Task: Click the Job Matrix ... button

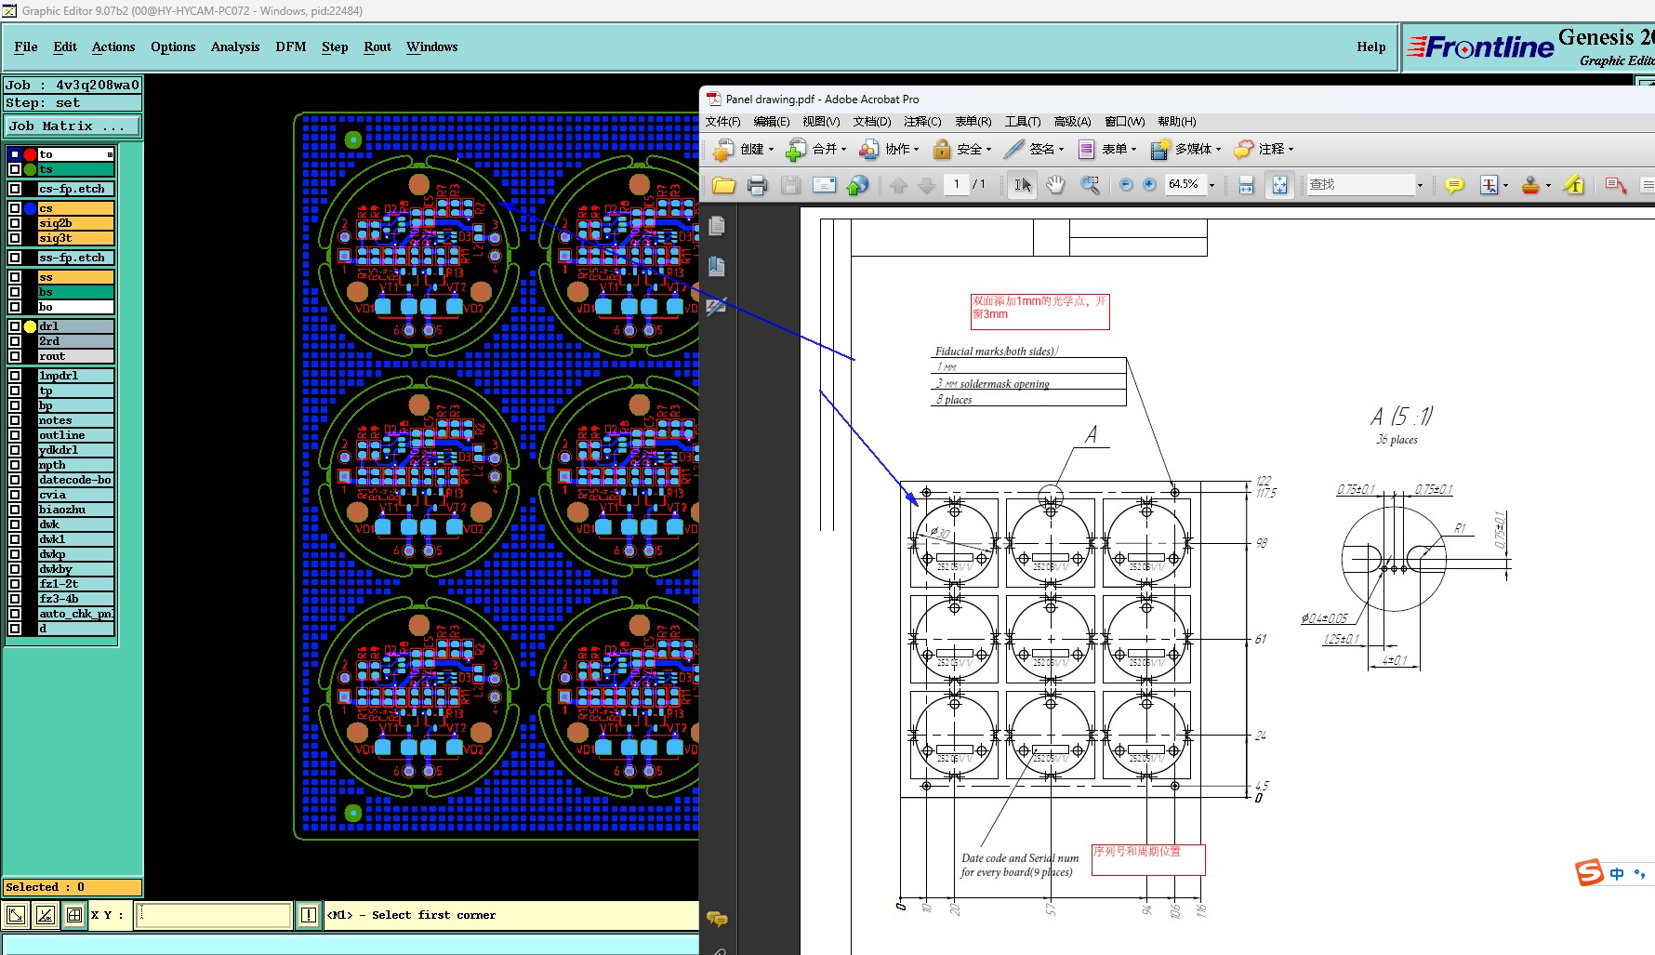Action: (x=73, y=126)
